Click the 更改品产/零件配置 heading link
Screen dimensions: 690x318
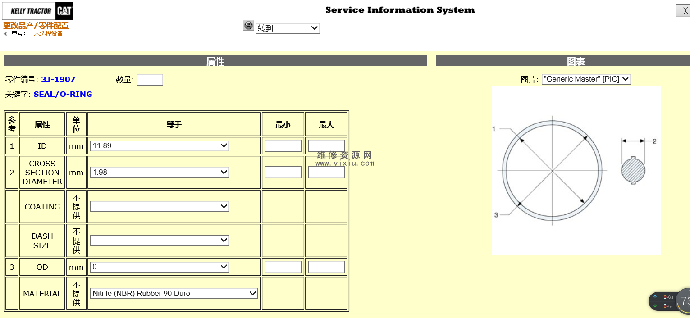36,26
